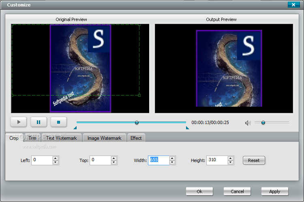Viewport: 304px width, 202px height.
Task: Click the trim start marker triangle
Action: click(75, 128)
